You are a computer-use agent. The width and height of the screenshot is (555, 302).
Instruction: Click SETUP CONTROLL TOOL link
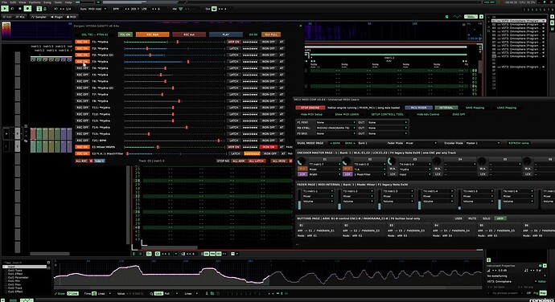387,114
